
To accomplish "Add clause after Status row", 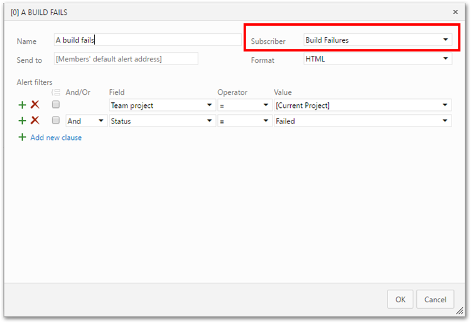I will [x=22, y=120].
